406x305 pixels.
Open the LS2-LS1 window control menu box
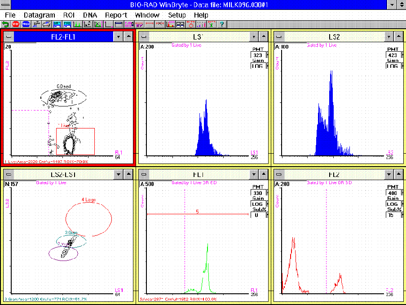point(8,174)
